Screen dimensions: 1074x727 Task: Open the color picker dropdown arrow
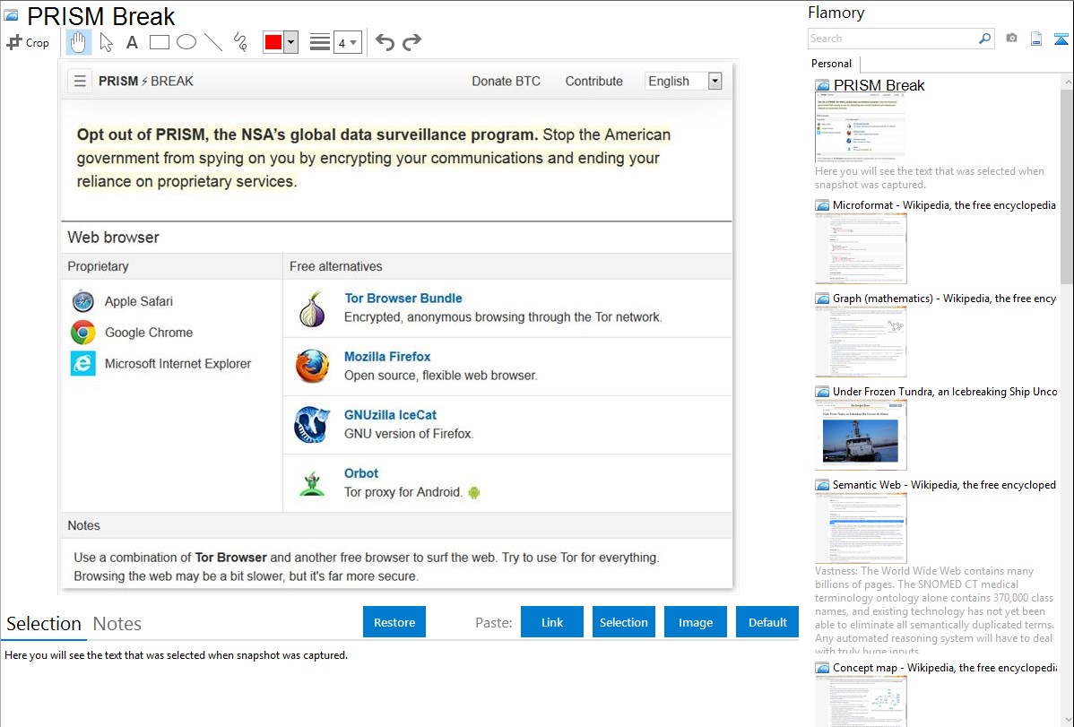click(290, 42)
